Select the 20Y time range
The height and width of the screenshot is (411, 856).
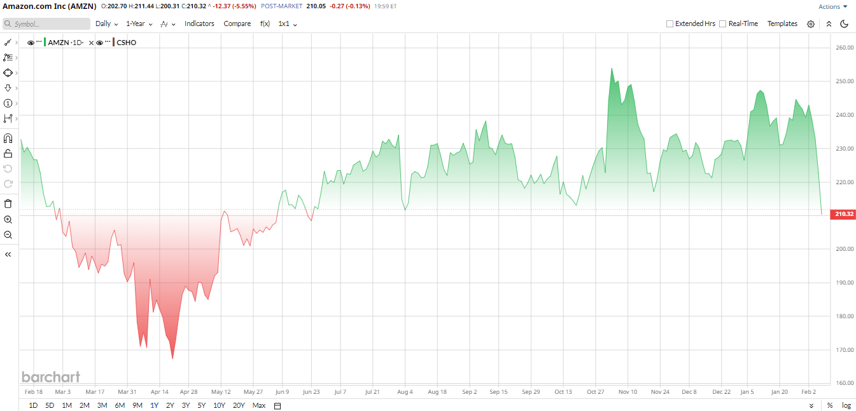pyautogui.click(x=239, y=405)
